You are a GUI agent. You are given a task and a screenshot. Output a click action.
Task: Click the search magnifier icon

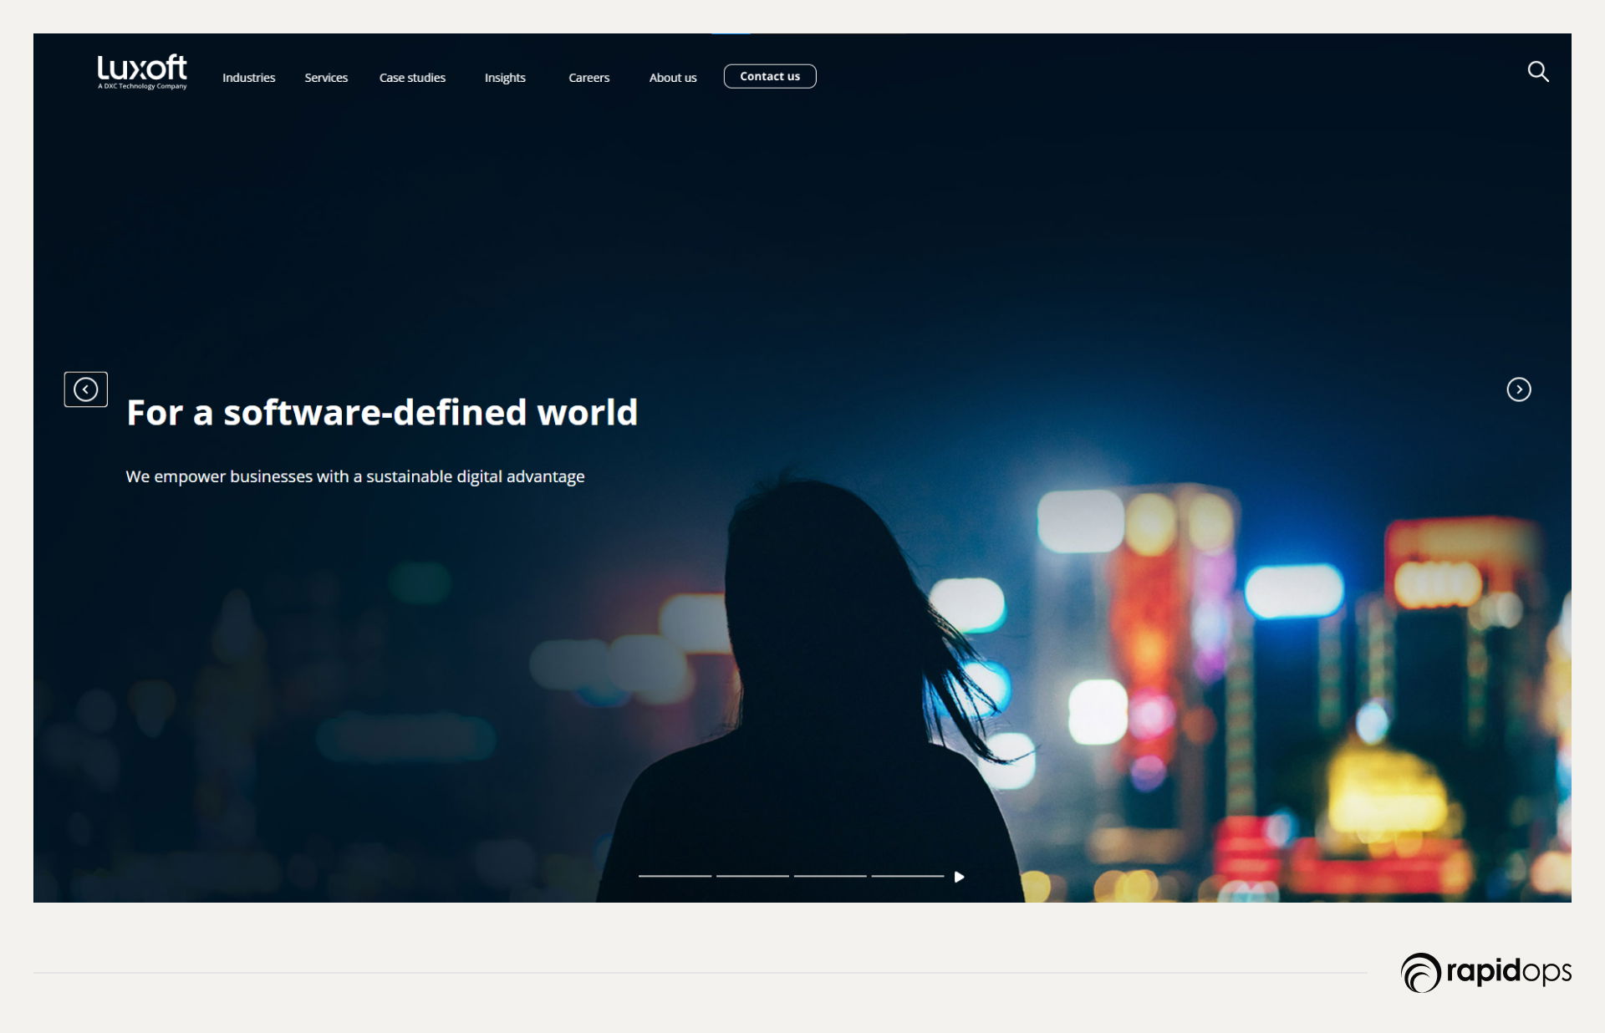tap(1538, 72)
